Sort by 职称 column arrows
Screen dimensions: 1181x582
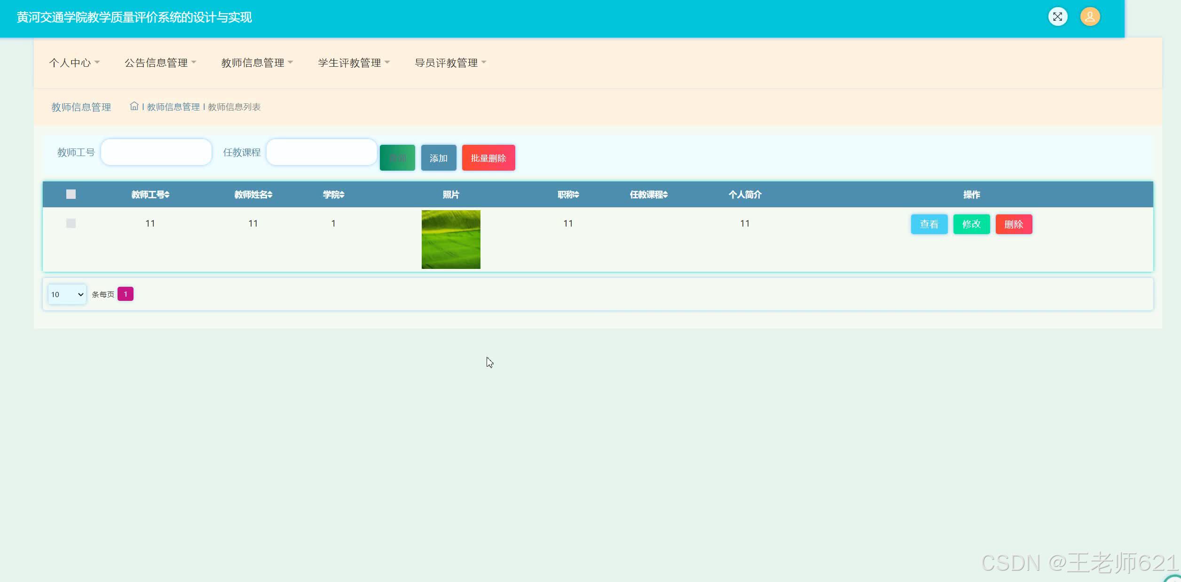(x=577, y=195)
